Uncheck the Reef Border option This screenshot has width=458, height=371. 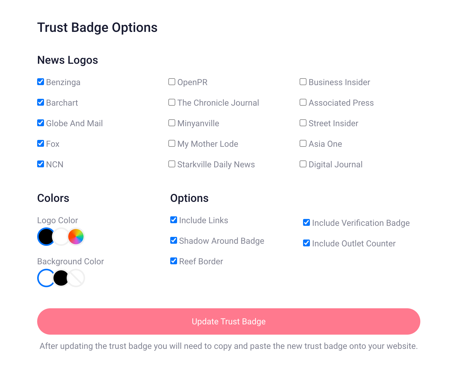pos(174,261)
